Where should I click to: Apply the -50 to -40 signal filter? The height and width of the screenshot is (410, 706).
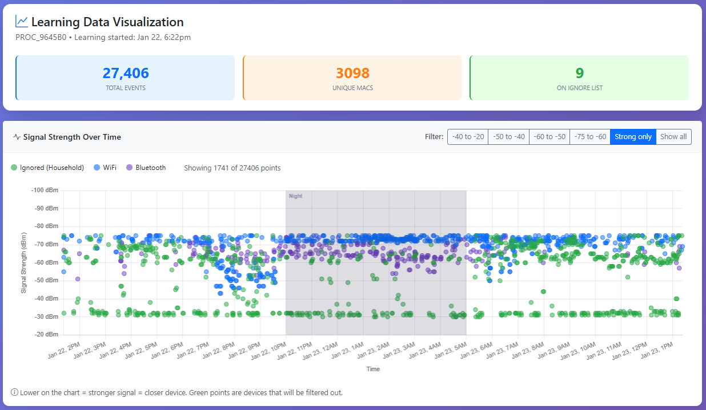click(x=508, y=136)
